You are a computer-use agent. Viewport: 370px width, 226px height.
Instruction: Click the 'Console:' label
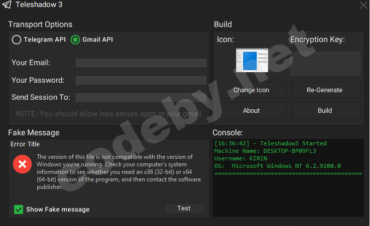[227, 133]
